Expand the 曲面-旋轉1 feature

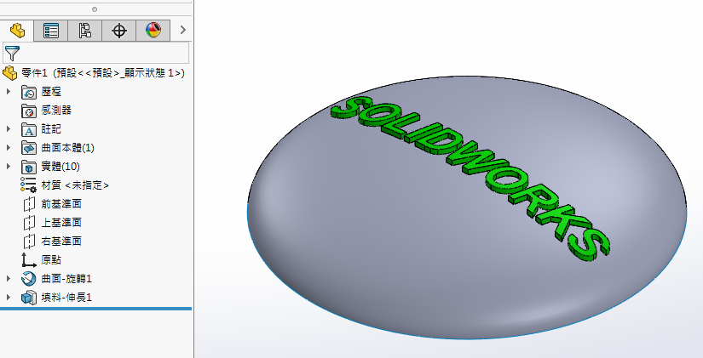click(x=8, y=279)
